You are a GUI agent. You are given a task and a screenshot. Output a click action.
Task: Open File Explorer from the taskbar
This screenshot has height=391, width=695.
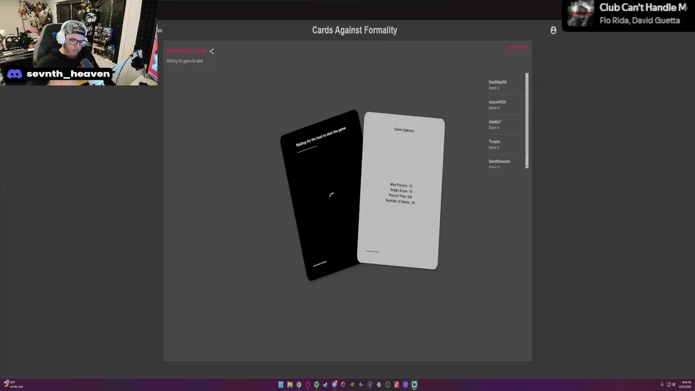pyautogui.click(x=290, y=384)
